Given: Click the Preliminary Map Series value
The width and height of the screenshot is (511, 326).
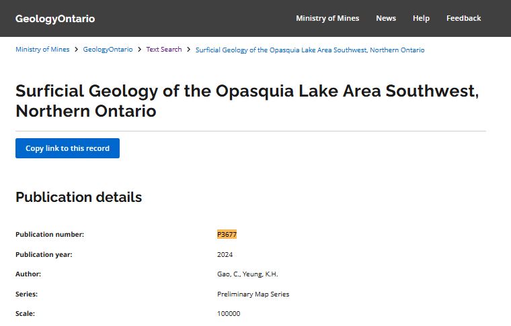Looking at the screenshot, I should point(253,294).
